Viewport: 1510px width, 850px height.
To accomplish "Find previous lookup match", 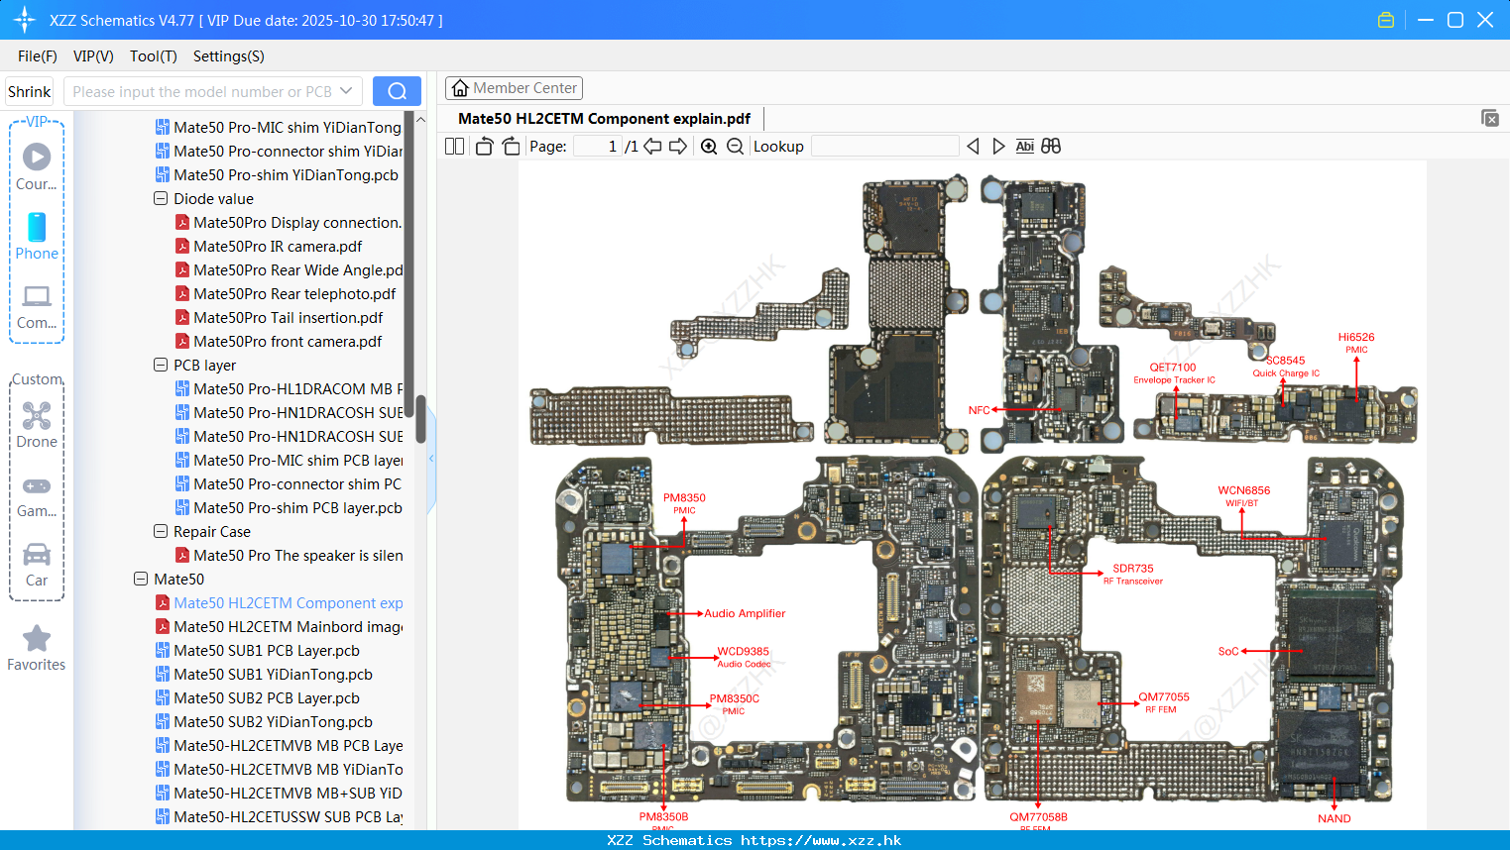I will (973, 147).
